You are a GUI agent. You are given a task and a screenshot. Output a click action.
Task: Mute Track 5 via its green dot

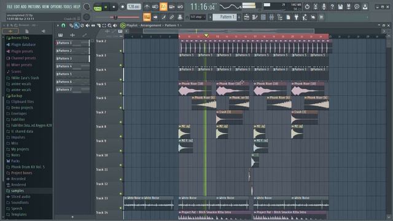(x=121, y=94)
